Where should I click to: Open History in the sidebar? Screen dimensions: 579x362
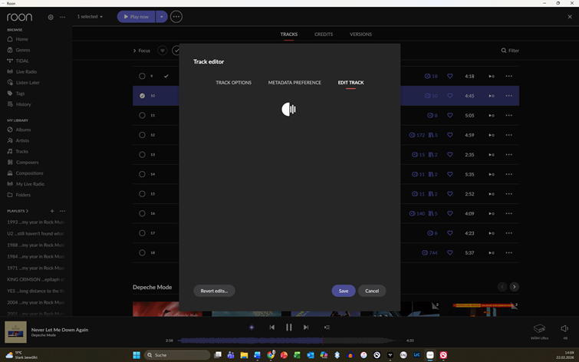pyautogui.click(x=23, y=104)
